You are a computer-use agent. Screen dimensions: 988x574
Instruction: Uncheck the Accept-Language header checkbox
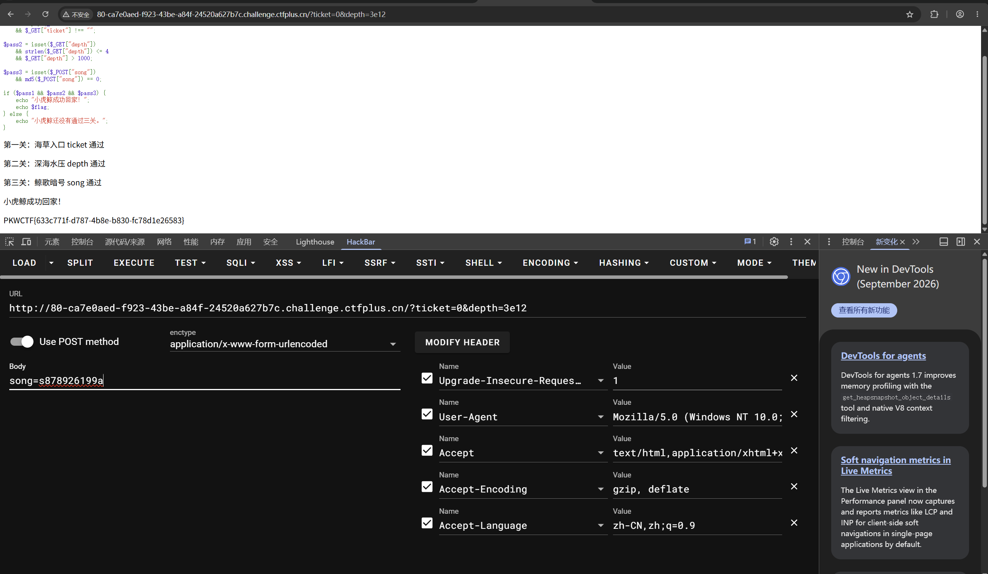click(x=427, y=523)
